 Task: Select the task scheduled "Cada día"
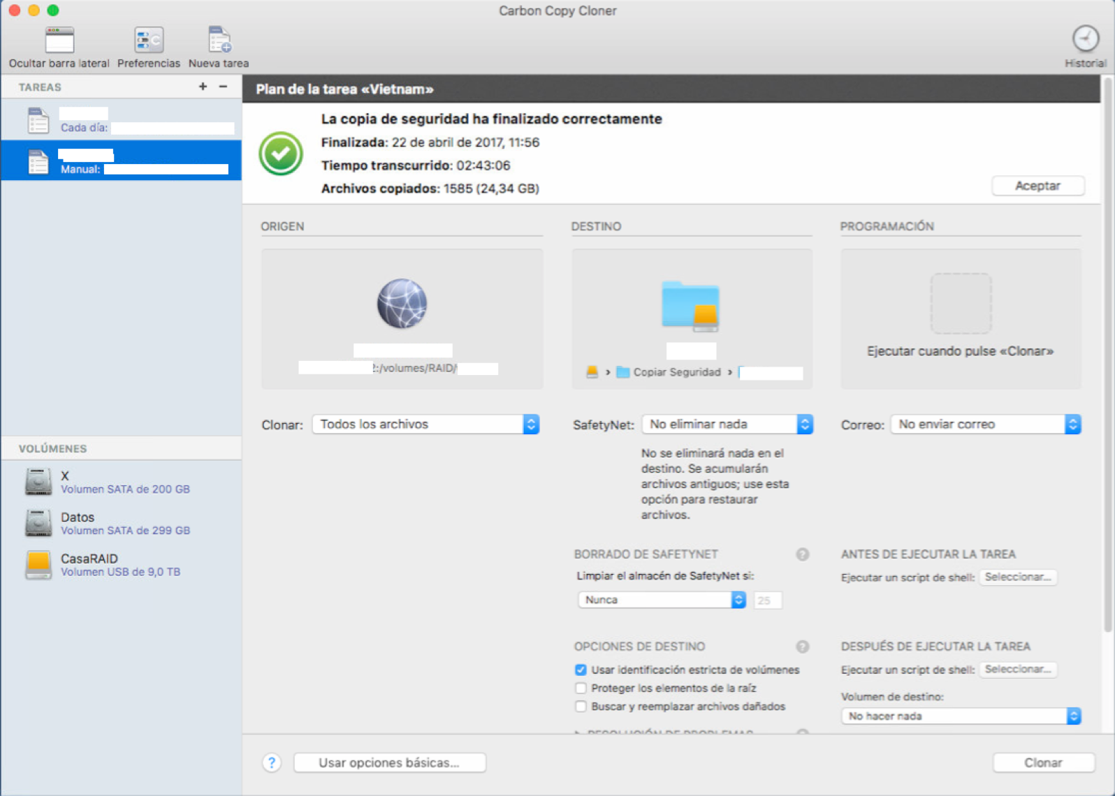121,120
